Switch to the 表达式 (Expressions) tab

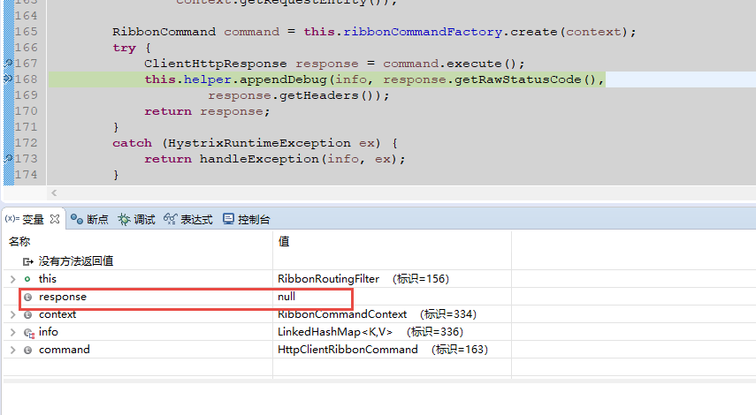tap(189, 220)
